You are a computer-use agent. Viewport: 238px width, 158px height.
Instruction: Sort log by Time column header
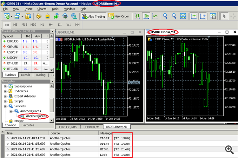click(27, 133)
